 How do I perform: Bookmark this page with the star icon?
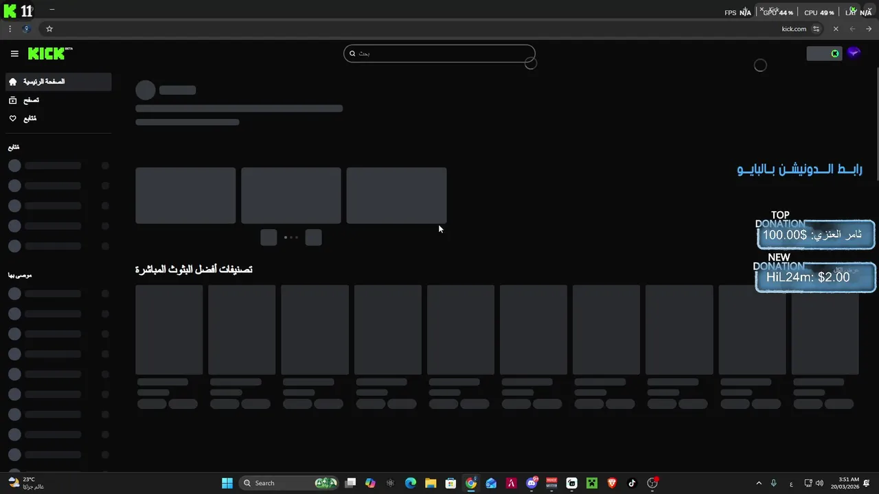pos(49,29)
